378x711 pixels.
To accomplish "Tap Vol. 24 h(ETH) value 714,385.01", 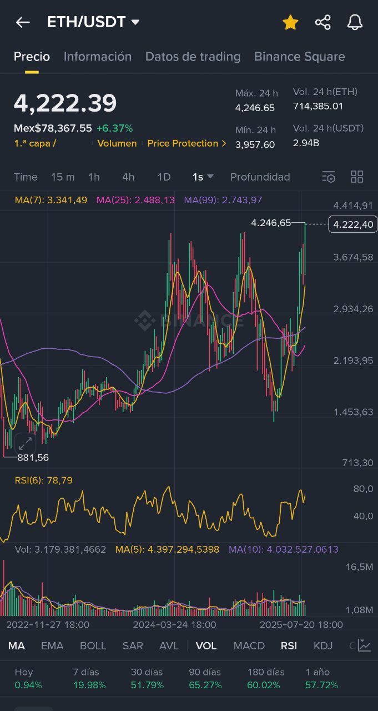I will (318, 106).
